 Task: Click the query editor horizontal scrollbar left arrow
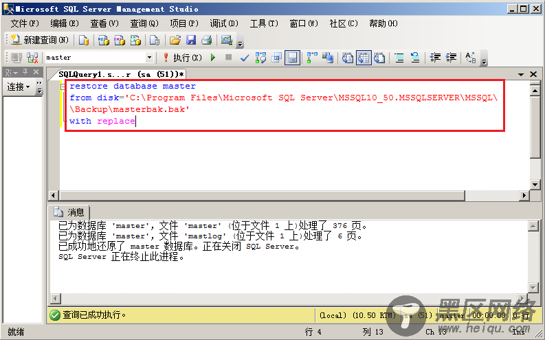click(53, 196)
